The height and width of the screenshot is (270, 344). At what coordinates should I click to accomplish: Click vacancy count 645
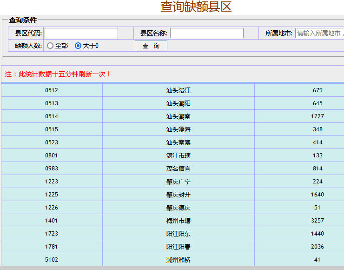point(318,103)
